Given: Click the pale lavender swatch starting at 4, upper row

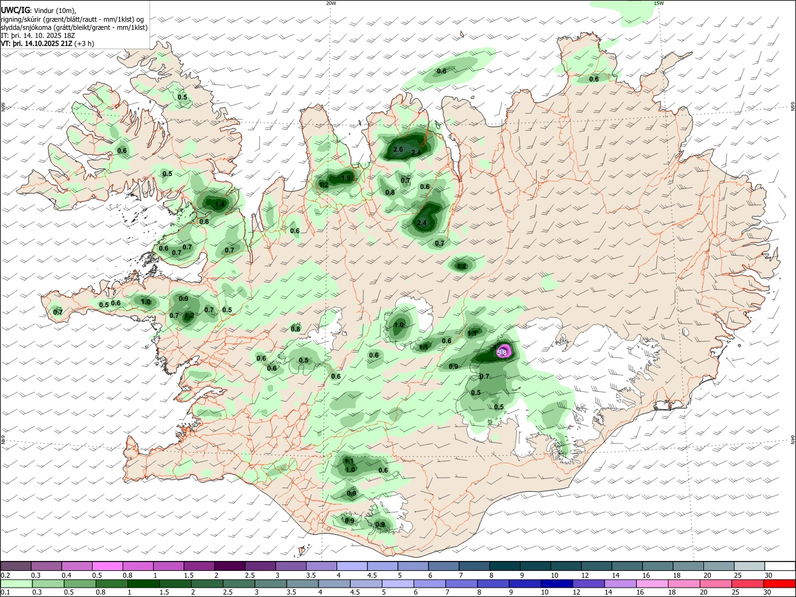Looking at the screenshot, I should tap(351, 566).
